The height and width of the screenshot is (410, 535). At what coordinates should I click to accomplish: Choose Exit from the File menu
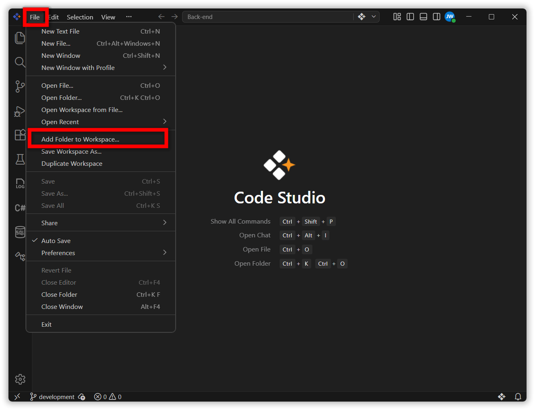pos(101,324)
